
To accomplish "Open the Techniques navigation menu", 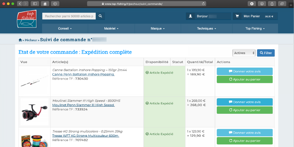I will (206, 29).
